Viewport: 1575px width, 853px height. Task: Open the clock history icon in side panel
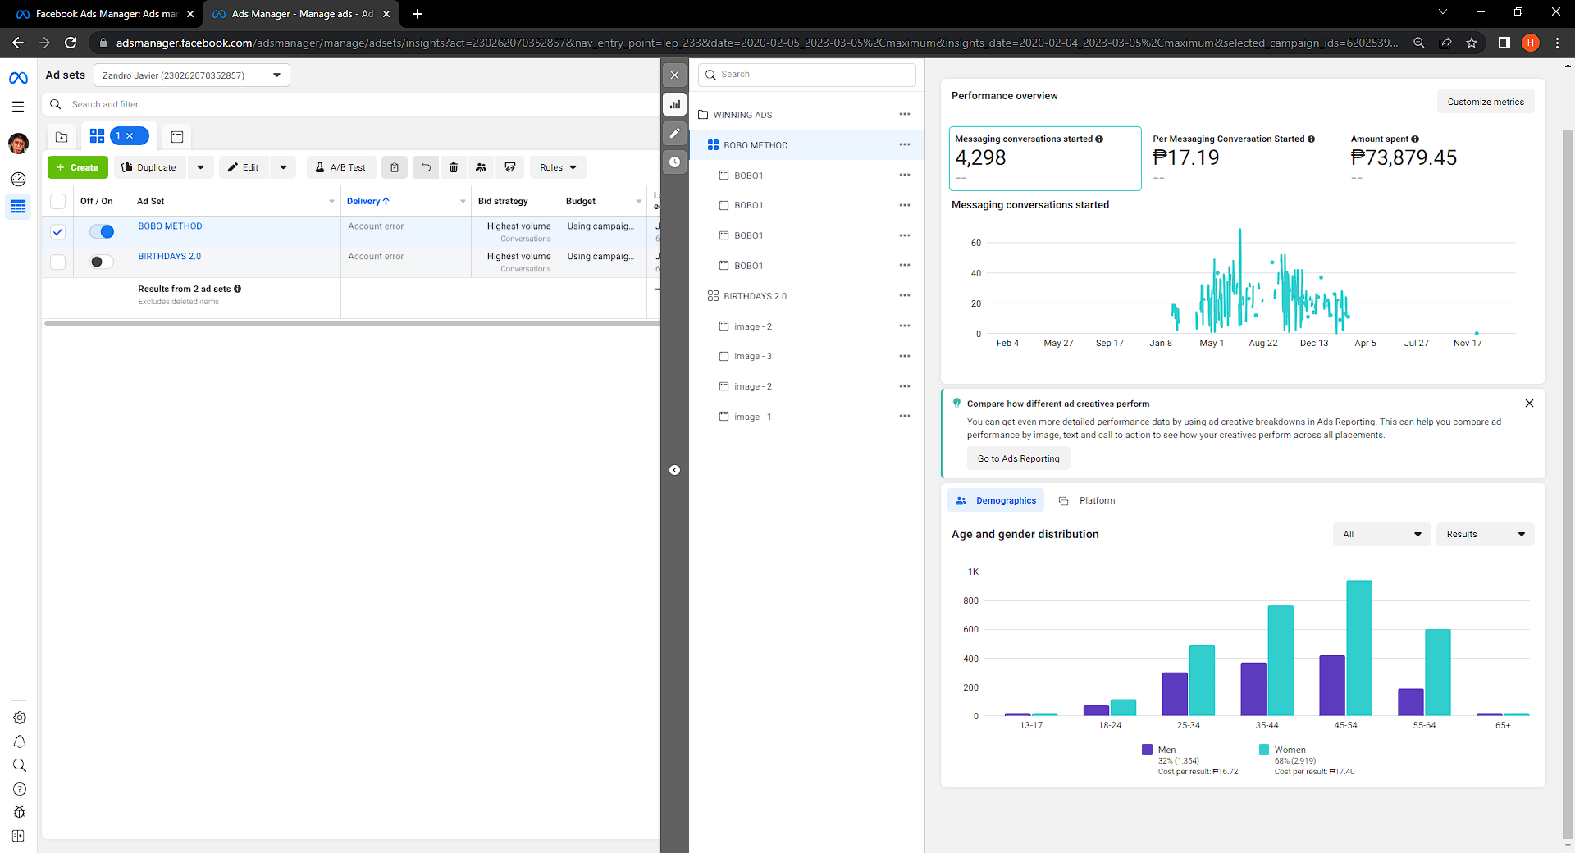pos(674,162)
